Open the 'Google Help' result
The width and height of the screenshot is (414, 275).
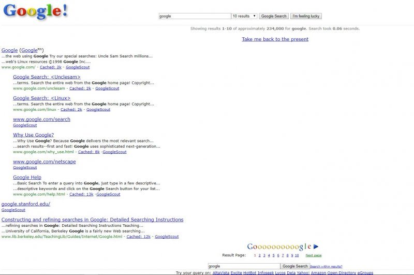click(x=27, y=177)
